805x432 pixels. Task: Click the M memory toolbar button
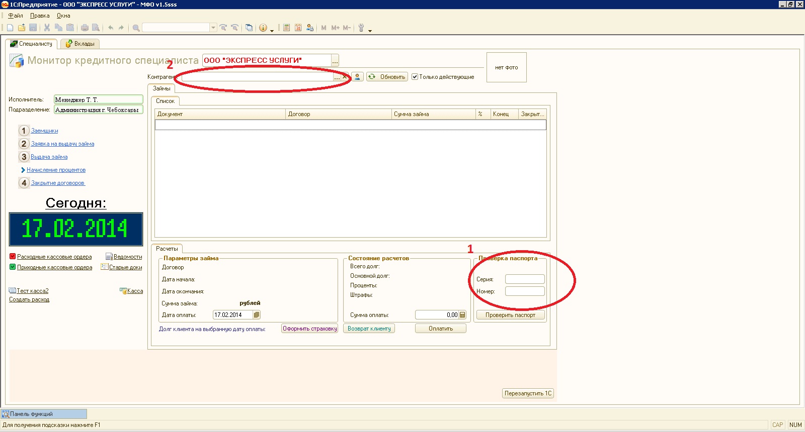pos(324,28)
